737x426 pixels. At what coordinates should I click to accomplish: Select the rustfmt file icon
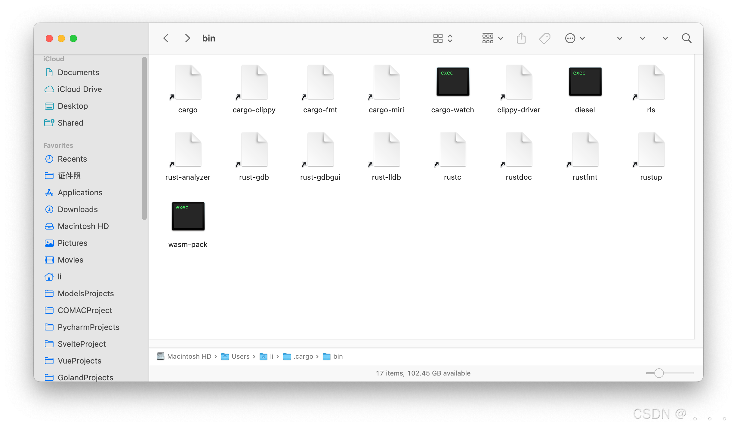585,150
